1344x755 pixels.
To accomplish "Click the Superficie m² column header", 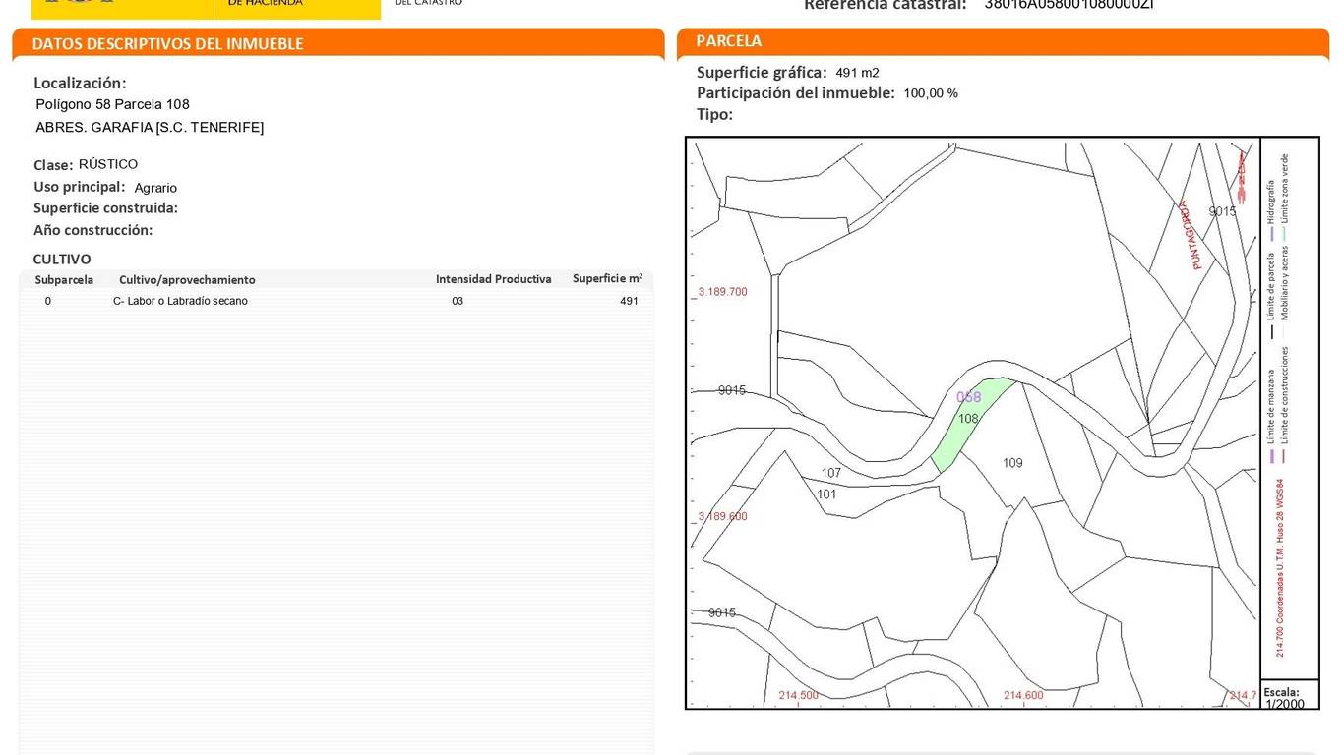I will click(x=607, y=279).
